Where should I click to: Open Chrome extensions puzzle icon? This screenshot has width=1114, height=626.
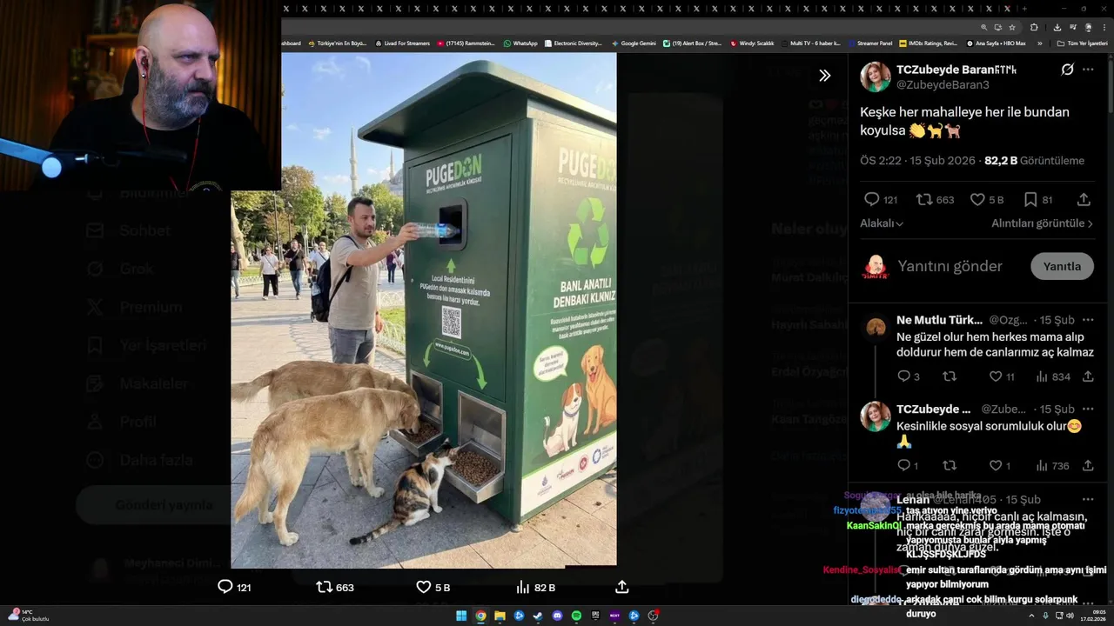pos(1034,27)
